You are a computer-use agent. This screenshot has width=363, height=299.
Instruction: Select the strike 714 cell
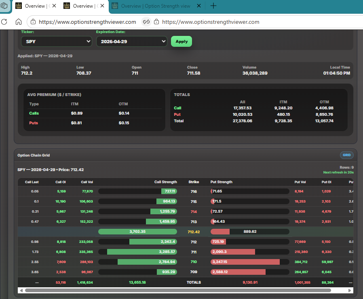click(194, 212)
